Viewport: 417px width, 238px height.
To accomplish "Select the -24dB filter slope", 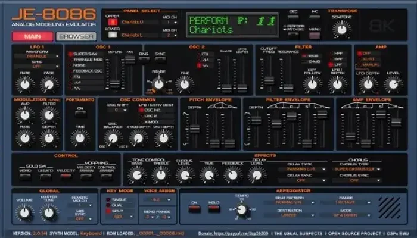I will (311, 62).
